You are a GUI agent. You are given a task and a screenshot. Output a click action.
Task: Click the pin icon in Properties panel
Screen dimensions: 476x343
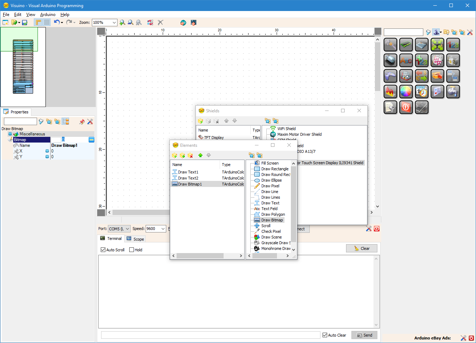(82, 122)
